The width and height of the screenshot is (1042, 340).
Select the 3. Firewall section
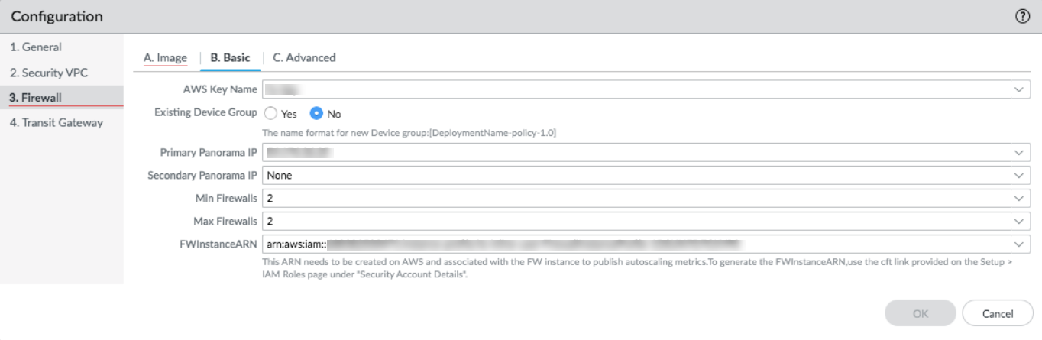[x=36, y=98]
